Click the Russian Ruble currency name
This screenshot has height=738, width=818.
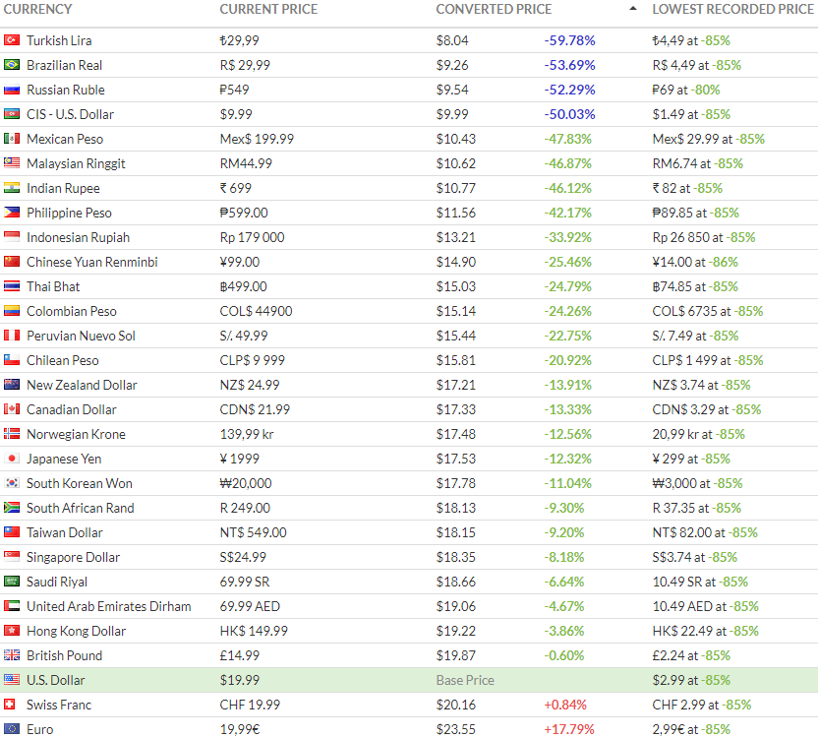(66, 90)
